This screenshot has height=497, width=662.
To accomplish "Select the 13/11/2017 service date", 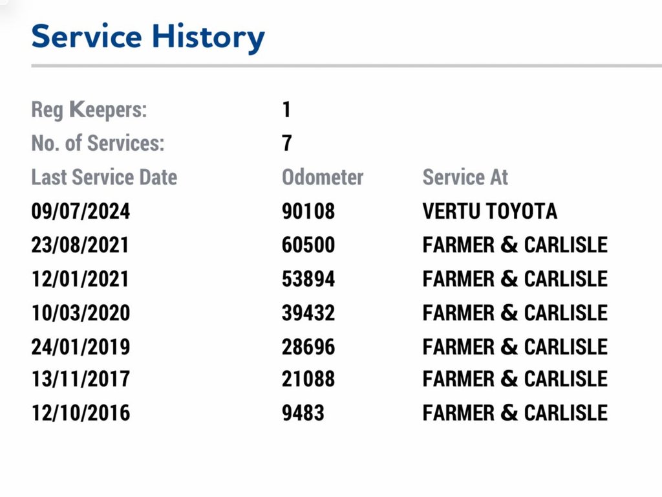I will [x=80, y=379].
